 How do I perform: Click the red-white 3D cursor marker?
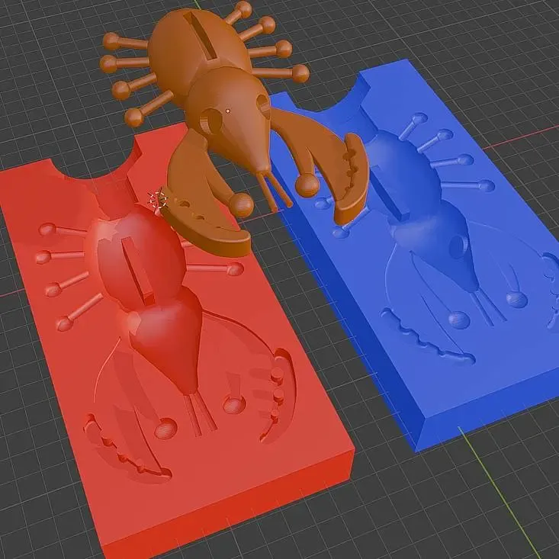pos(157,199)
